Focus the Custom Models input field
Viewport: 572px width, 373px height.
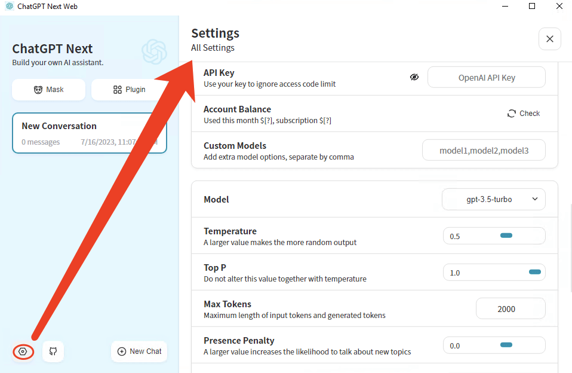pyautogui.click(x=484, y=150)
